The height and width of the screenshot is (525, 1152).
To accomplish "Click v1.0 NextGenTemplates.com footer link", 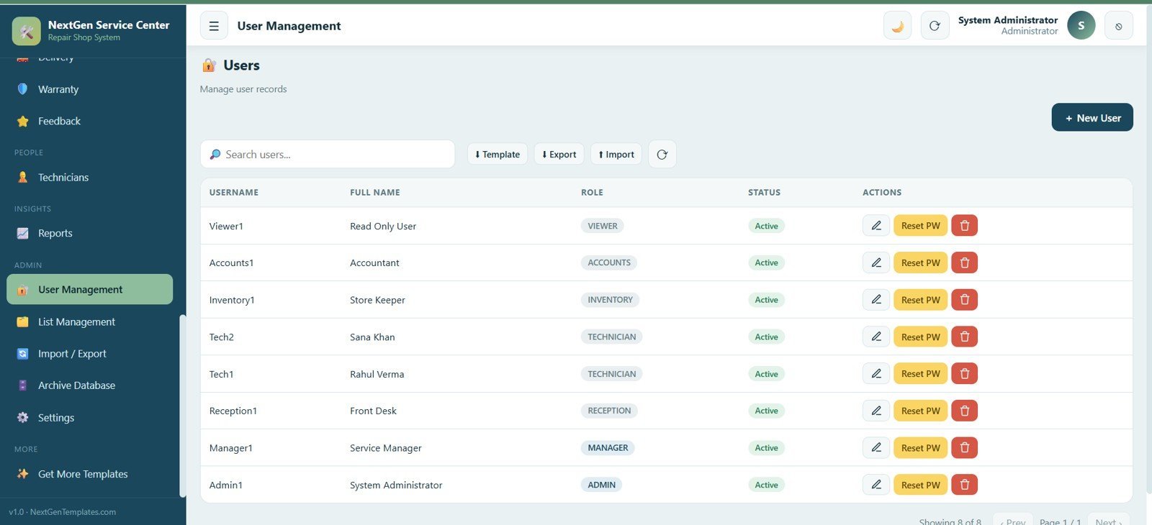I will pos(63,512).
